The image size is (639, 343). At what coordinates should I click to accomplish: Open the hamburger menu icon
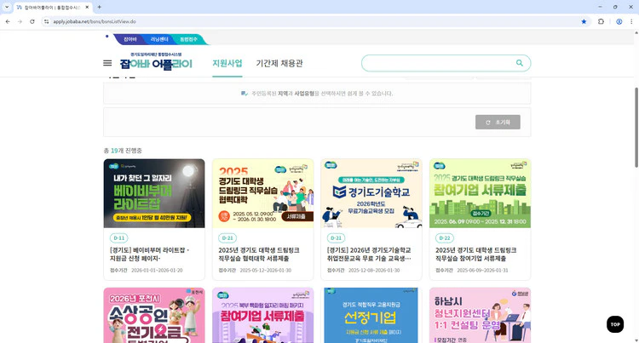click(107, 63)
